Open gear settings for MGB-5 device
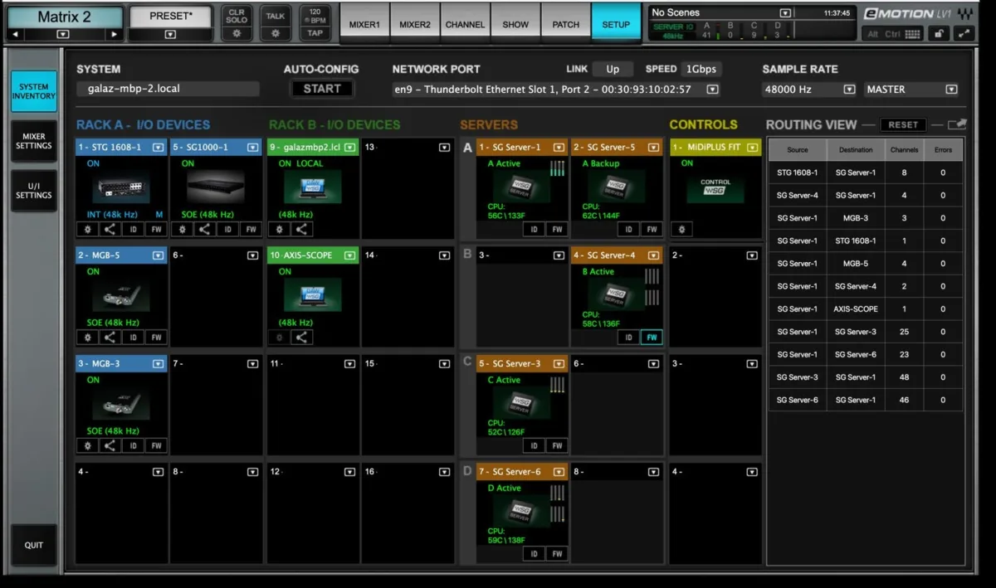Viewport: 996px width, 588px height. pos(87,338)
